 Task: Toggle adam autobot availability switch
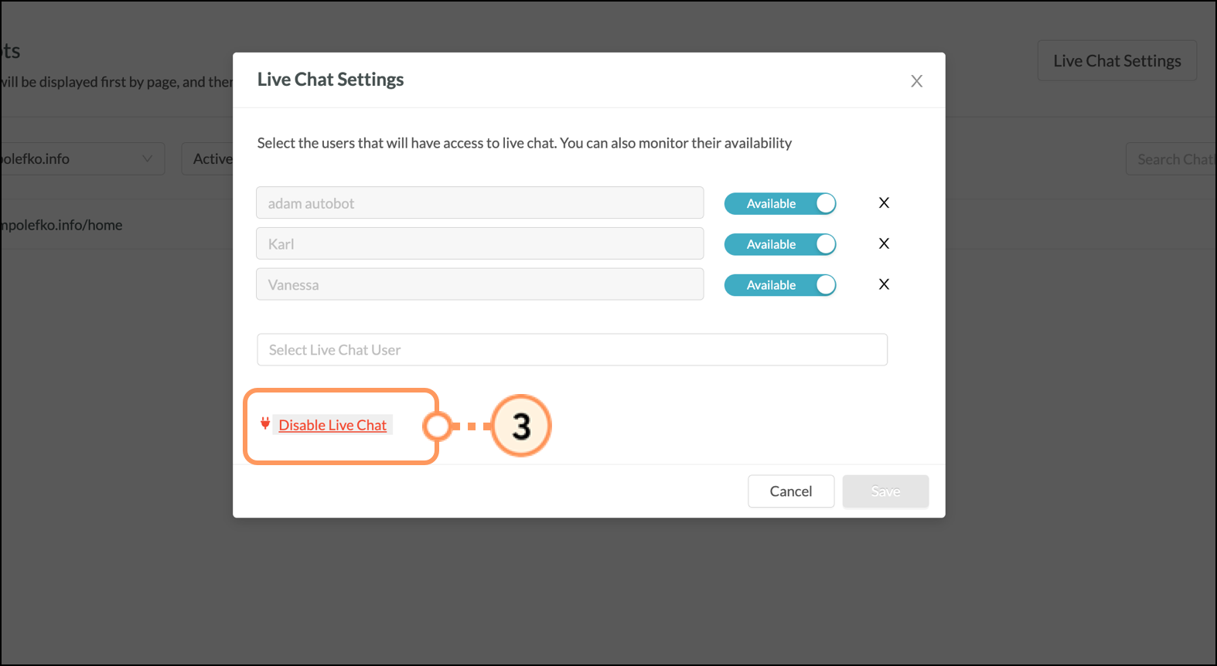pos(780,204)
